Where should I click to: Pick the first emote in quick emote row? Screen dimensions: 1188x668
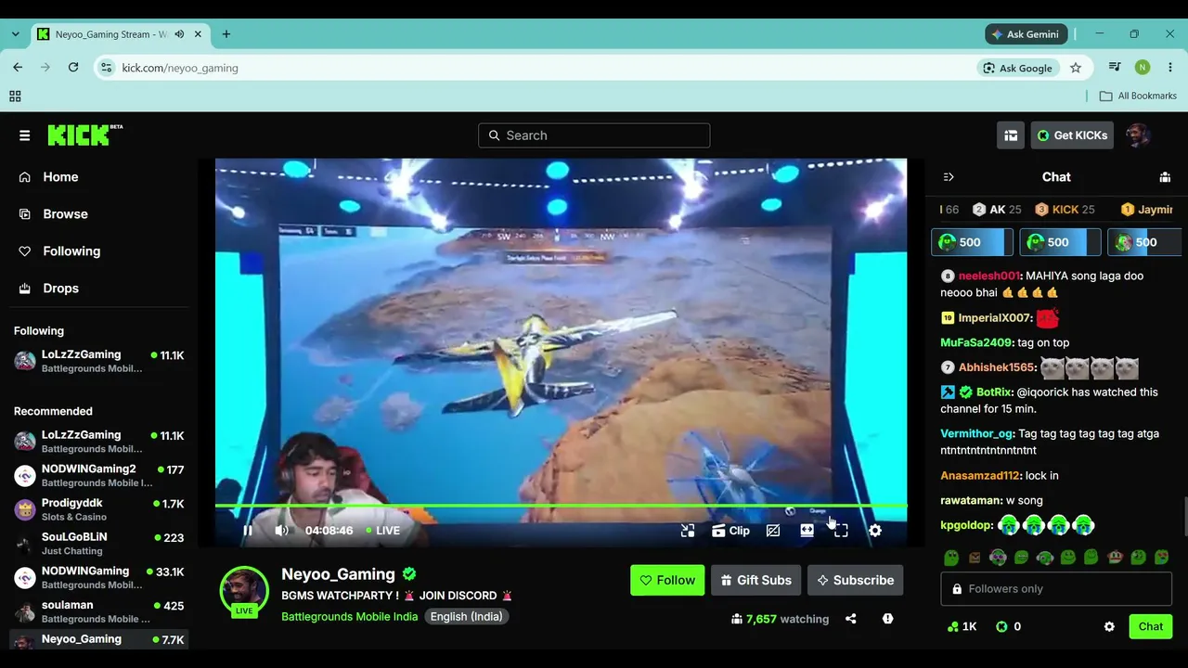click(951, 558)
